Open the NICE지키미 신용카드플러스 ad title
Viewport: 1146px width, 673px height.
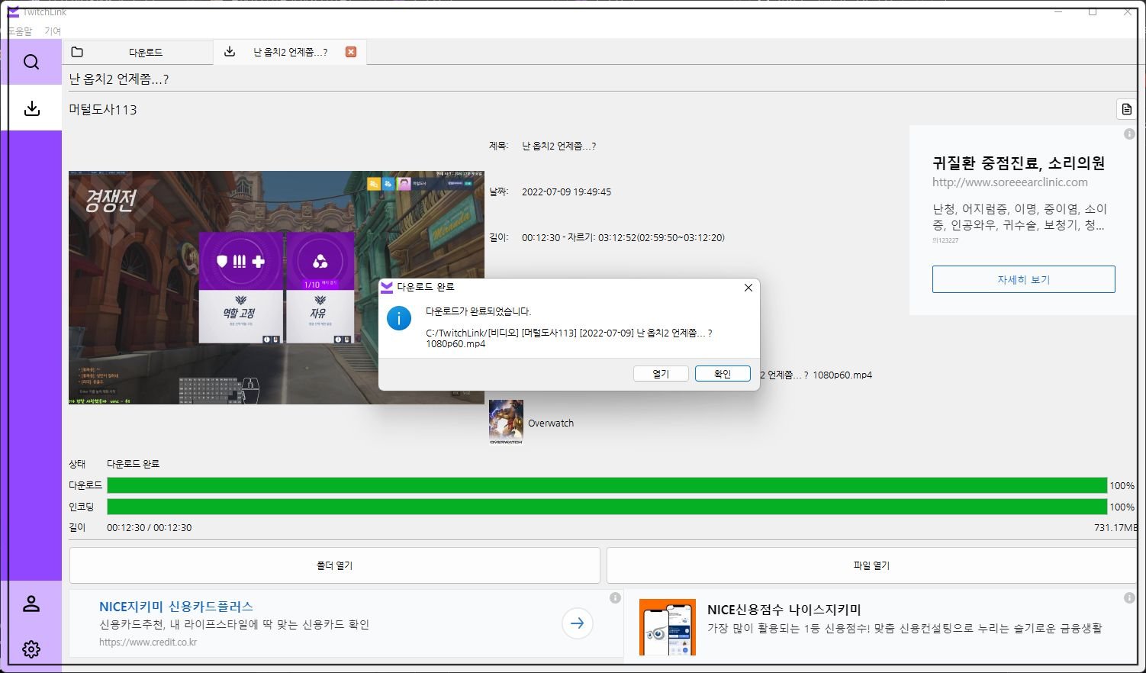pyautogui.click(x=175, y=607)
